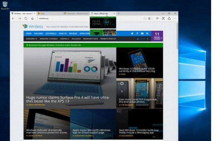Open the NEWS menu item
The image size is (217, 141).
29,33
